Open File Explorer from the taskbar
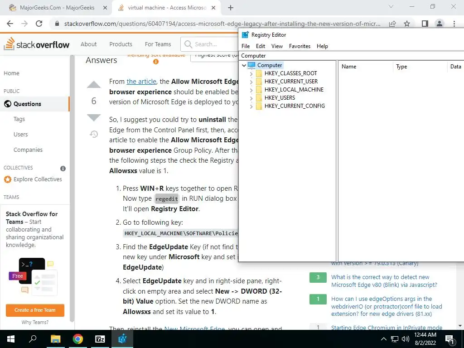Image resolution: width=464 pixels, height=348 pixels. [x=55, y=339]
